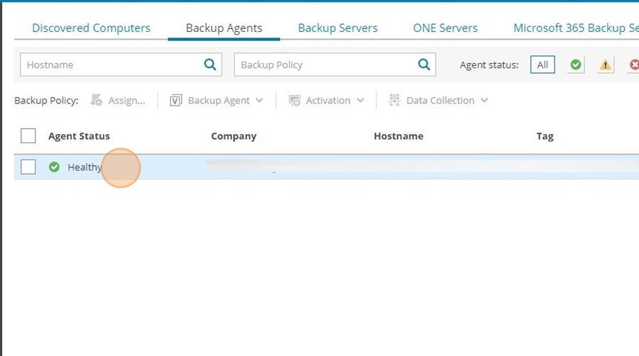
Task: Click the Data Collection chevron arrow
Action: (484, 101)
